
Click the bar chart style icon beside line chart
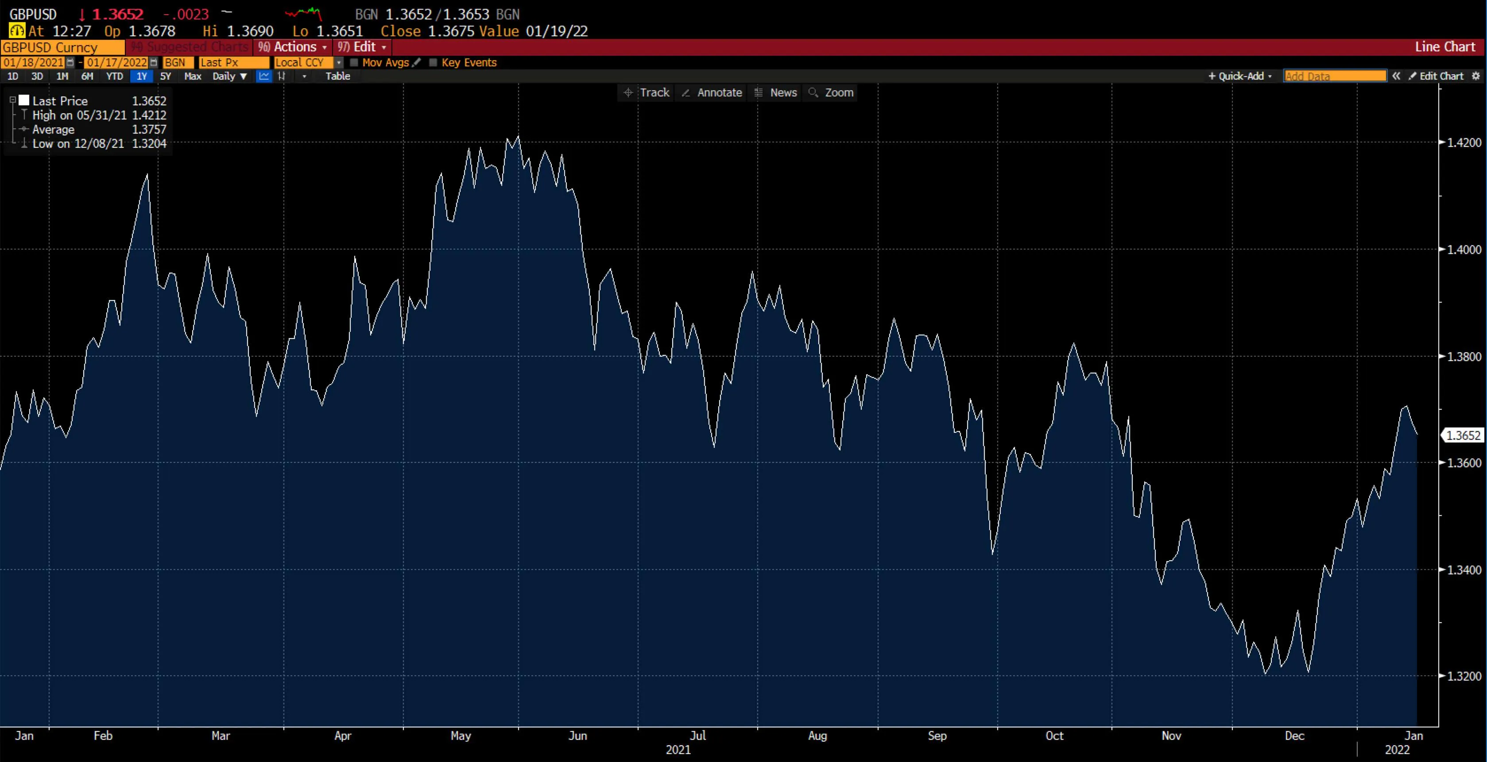point(282,76)
